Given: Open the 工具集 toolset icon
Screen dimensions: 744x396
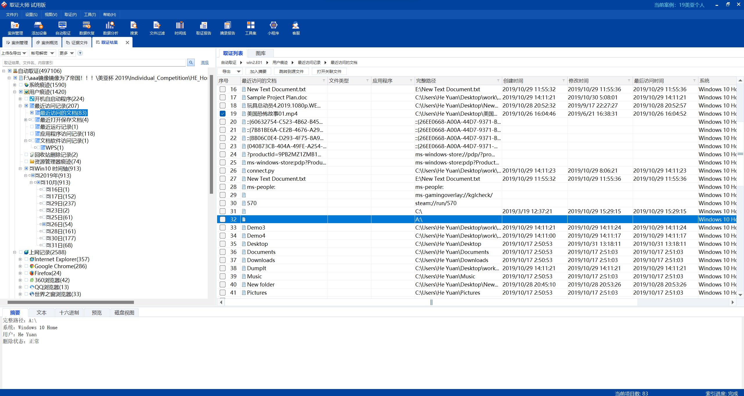Looking at the screenshot, I should tap(251, 28).
